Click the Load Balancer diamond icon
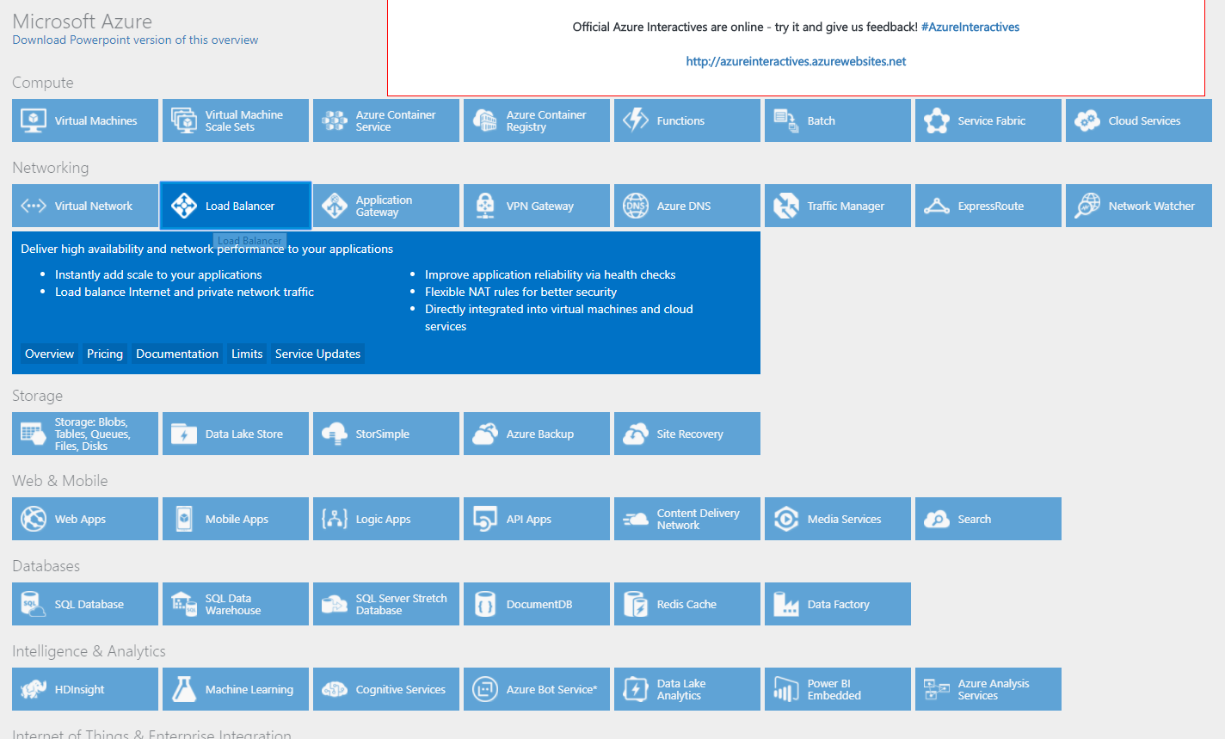The image size is (1225, 739). (184, 206)
